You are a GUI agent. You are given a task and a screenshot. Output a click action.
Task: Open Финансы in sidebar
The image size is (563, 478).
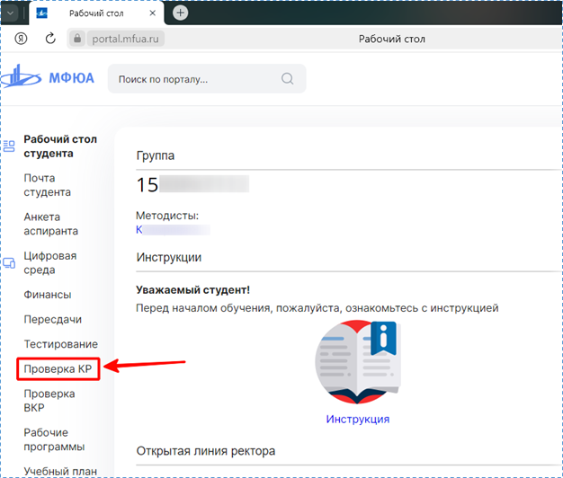(x=48, y=295)
